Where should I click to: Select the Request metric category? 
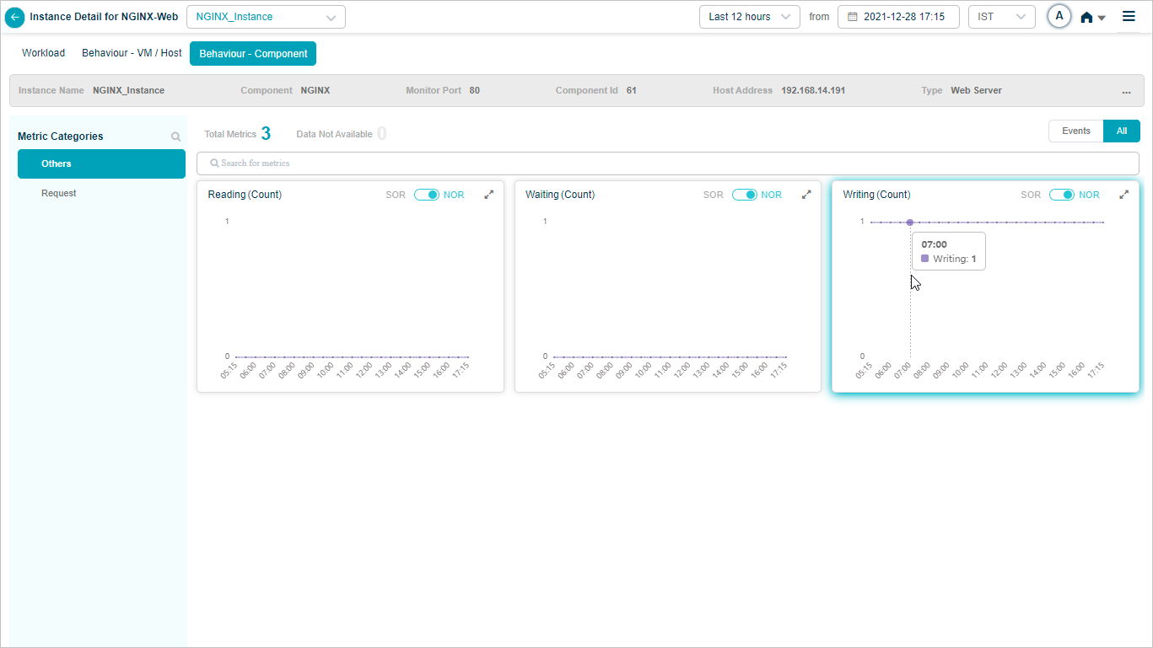tap(59, 193)
